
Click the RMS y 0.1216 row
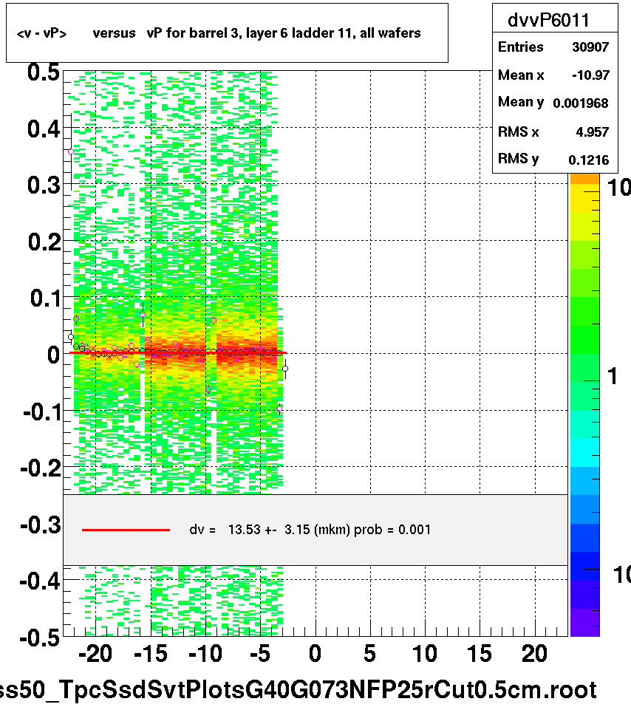point(553,159)
